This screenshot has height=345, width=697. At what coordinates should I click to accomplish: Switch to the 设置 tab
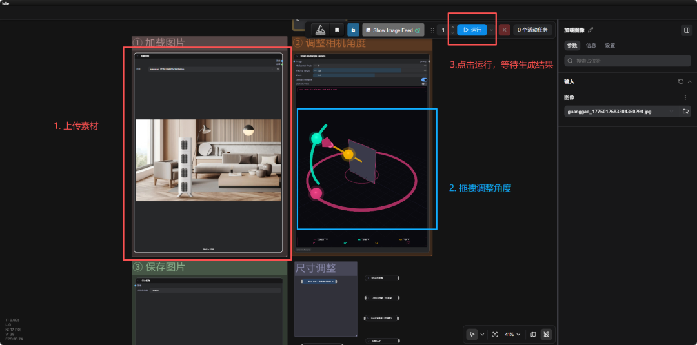point(610,45)
